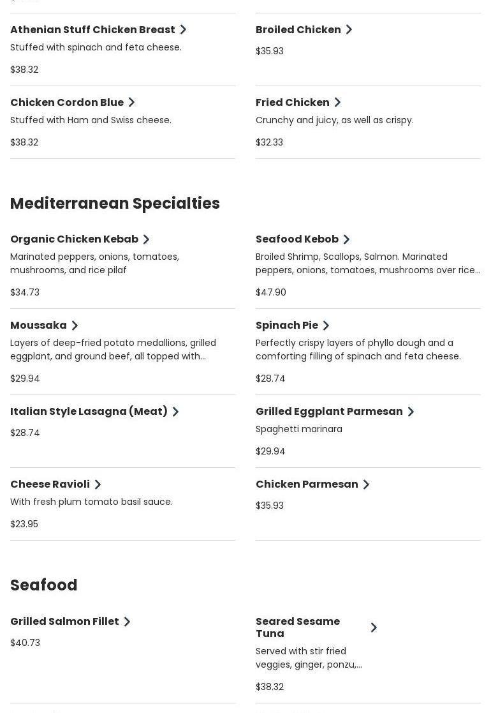Select the Spinach Pie dish title
This screenshot has width=491, height=713.
tap(287, 326)
